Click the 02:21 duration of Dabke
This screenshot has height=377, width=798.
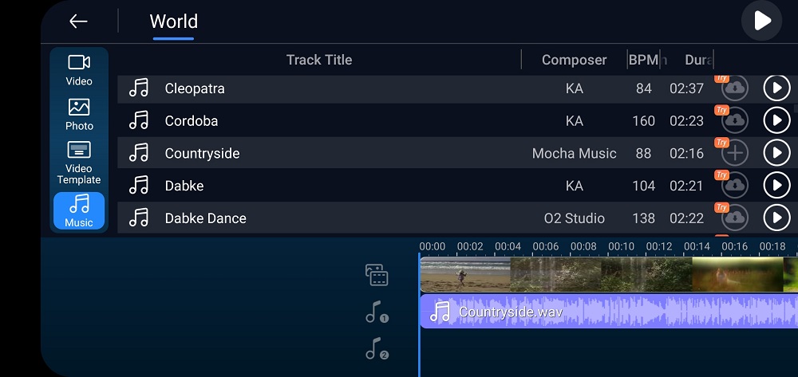pyautogui.click(x=686, y=186)
